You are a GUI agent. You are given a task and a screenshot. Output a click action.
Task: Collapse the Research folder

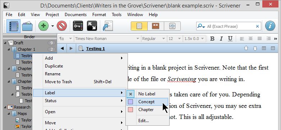(x=5, y=107)
